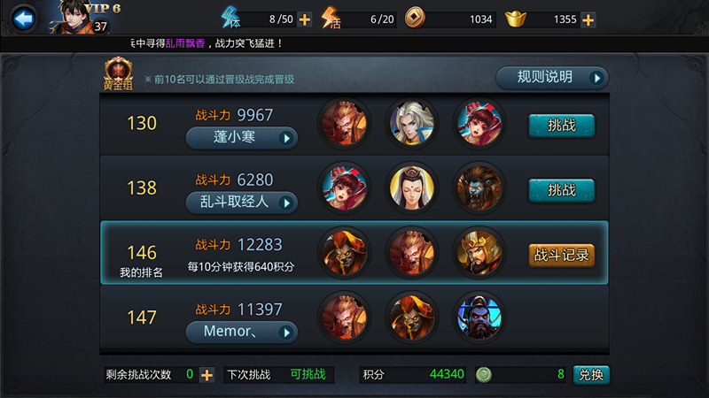Click the 兑换 exchange button

pos(591,375)
